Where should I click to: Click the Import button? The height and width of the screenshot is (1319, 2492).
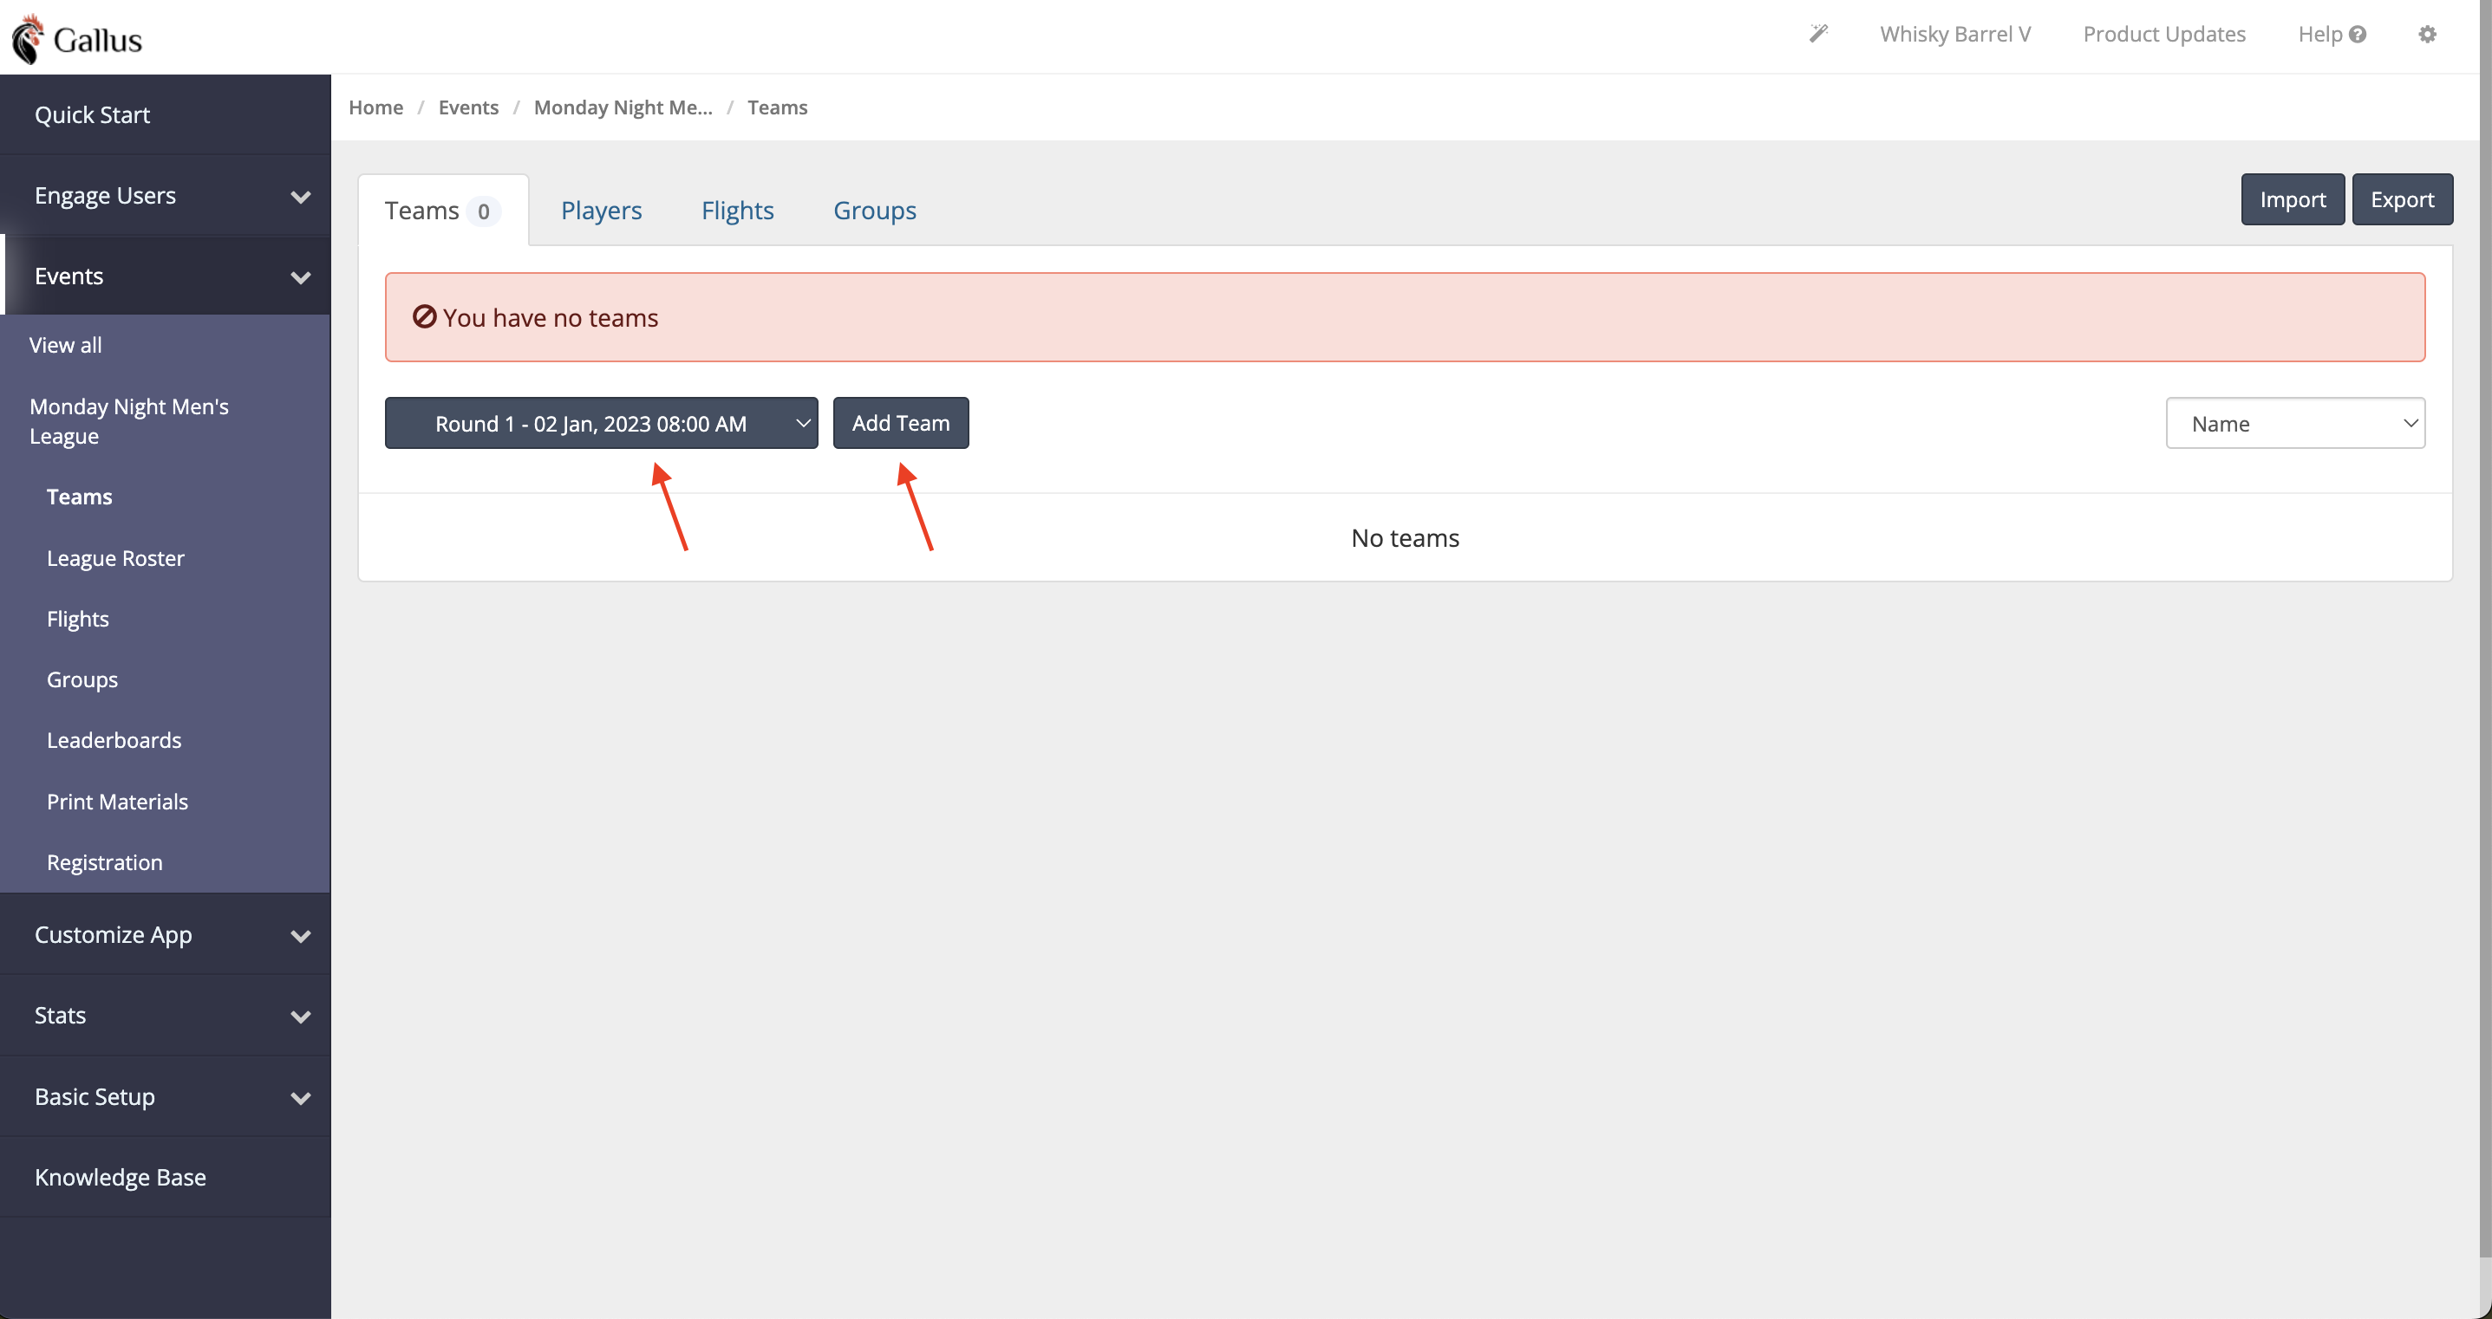pos(2293,199)
